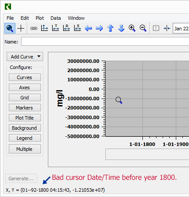
Task: Click the 30000000.00 y-axis tick label
Action: (x=83, y=61)
